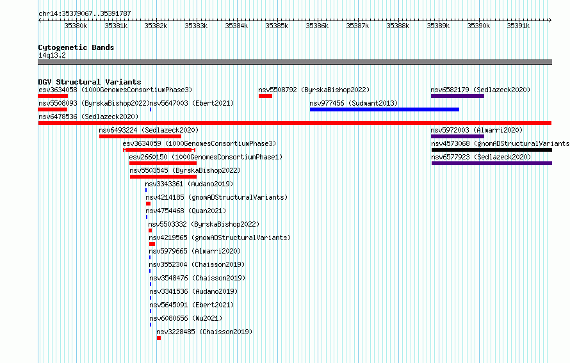Open label nsv6577923 (Sedlazeck2020)
The width and height of the screenshot is (570, 363).
[x=481, y=157]
